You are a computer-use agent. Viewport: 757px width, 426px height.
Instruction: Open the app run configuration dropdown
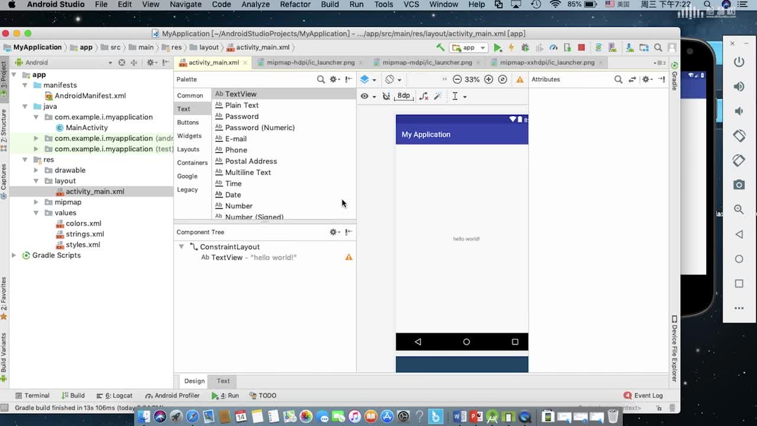[469, 47]
